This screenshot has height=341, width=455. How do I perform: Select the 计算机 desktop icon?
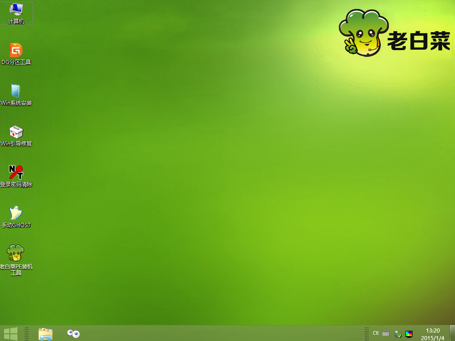click(x=16, y=14)
